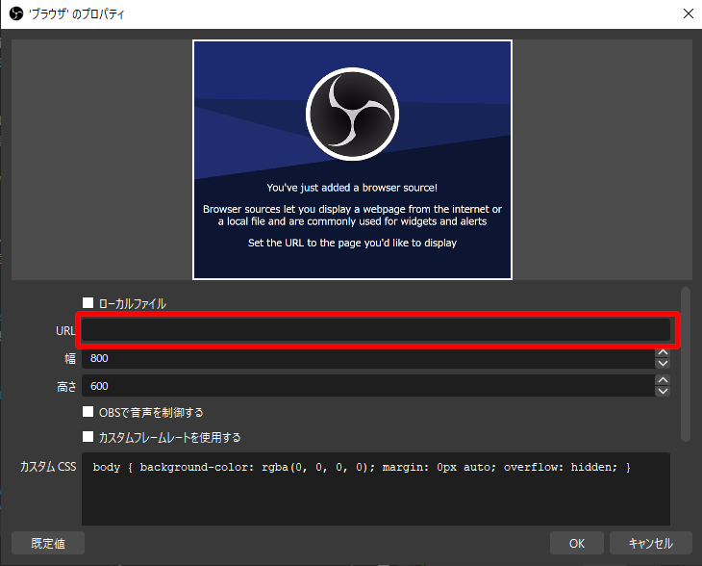Click the 高さ field showing 600
Image resolution: width=702 pixels, height=566 pixels.
pos(368,386)
